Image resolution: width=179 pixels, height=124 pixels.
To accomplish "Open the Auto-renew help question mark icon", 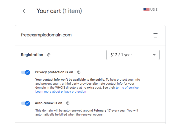I will click(68, 103).
